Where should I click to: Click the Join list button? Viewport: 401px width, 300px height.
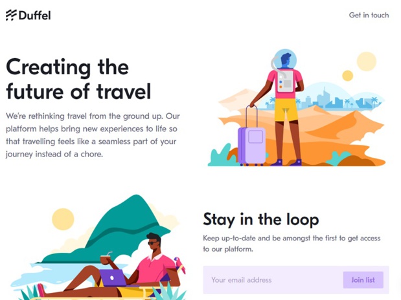[363, 280]
